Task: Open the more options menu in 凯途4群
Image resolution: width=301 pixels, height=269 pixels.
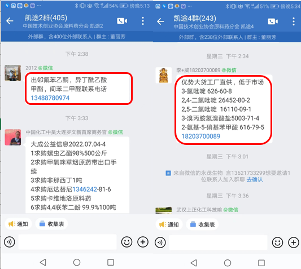Action: 294,21
